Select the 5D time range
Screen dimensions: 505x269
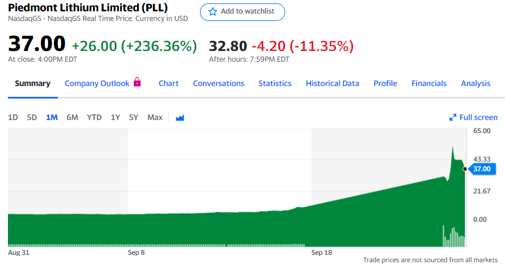coord(32,118)
